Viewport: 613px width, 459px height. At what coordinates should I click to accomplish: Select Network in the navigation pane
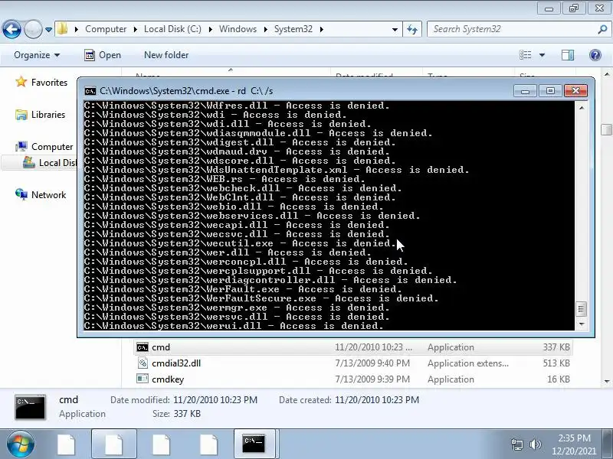(48, 195)
